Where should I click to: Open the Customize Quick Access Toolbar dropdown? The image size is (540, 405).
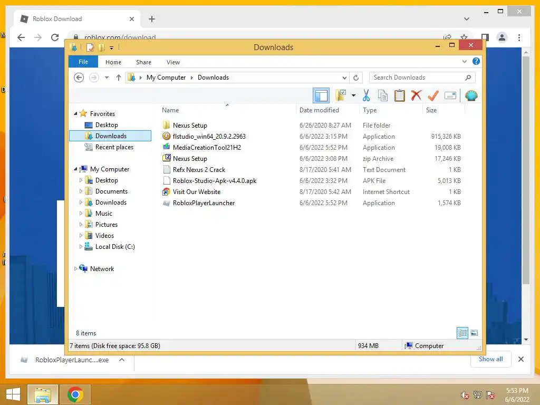tap(112, 48)
